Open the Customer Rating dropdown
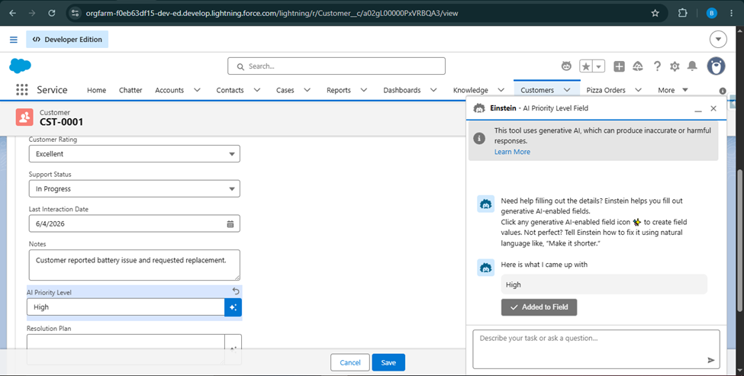Image resolution: width=744 pixels, height=376 pixels. (x=134, y=153)
